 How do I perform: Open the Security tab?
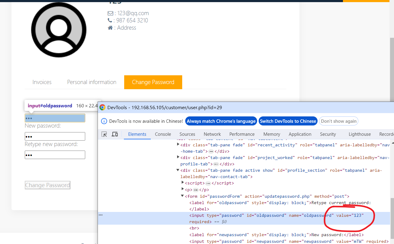(328, 134)
